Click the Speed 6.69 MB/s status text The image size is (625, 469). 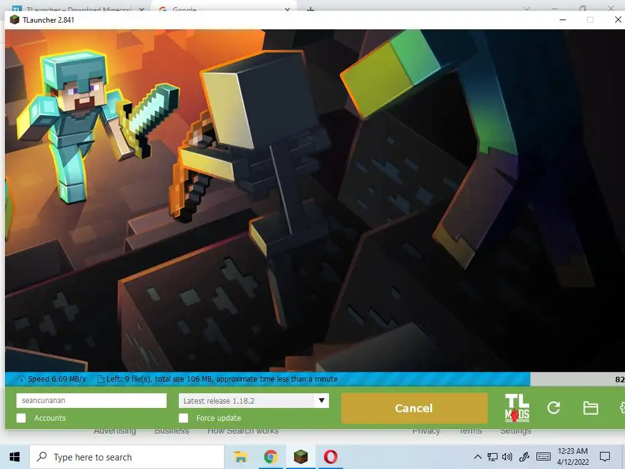57,379
